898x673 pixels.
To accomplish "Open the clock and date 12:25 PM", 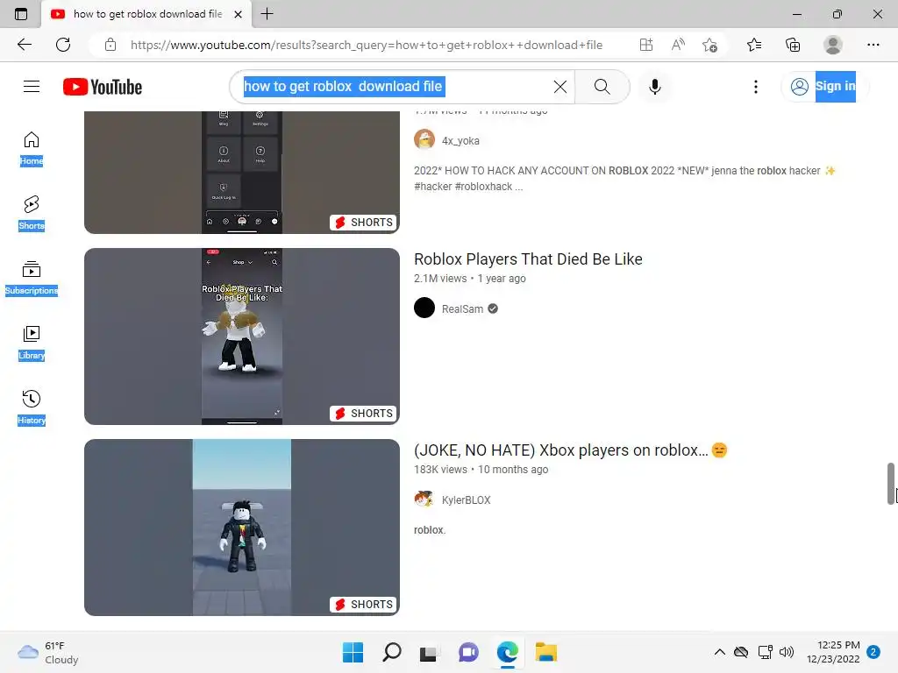I will click(833, 652).
